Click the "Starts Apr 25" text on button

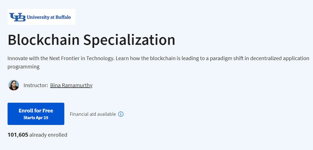point(36,118)
